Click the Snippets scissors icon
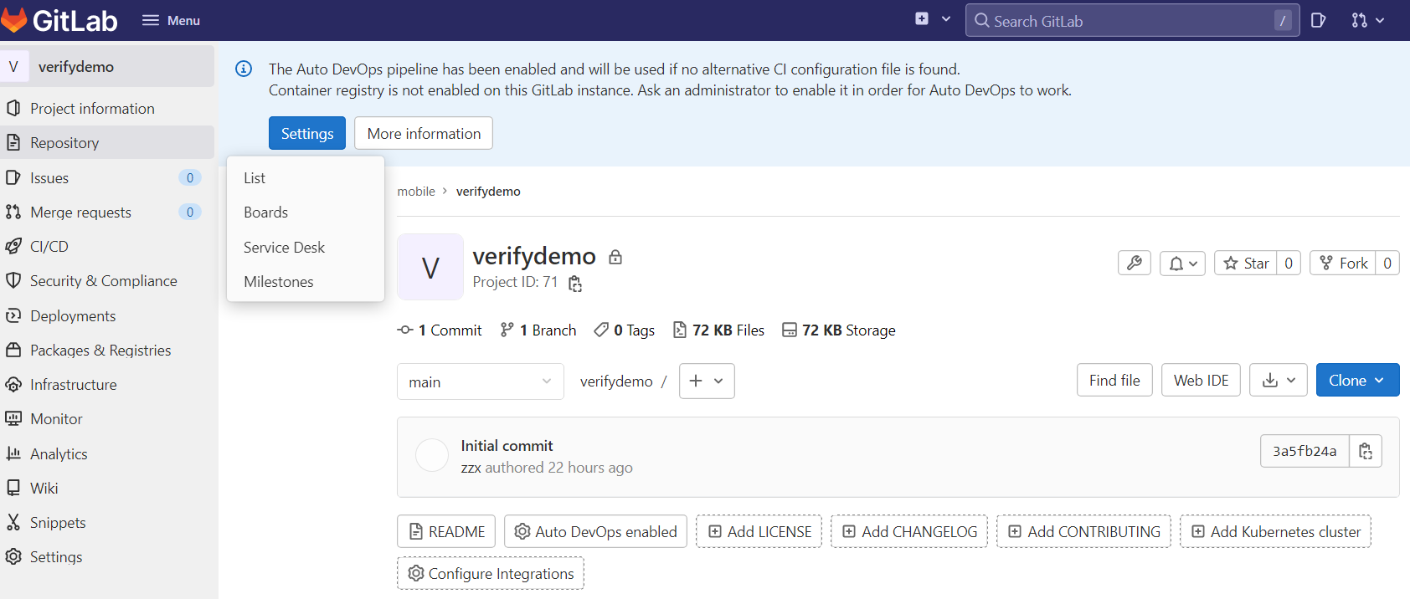The height and width of the screenshot is (599, 1410). (x=13, y=522)
